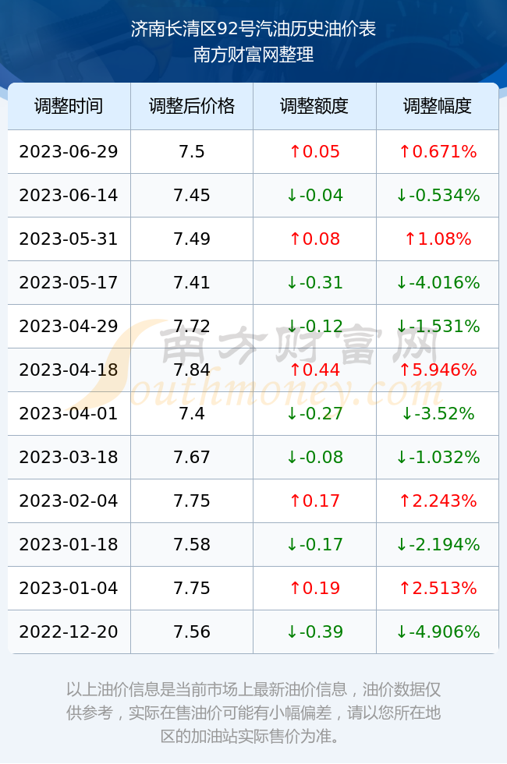507x764 pixels.
Task: Click the green ↓-0.04 adjustment value
Action: pos(314,196)
